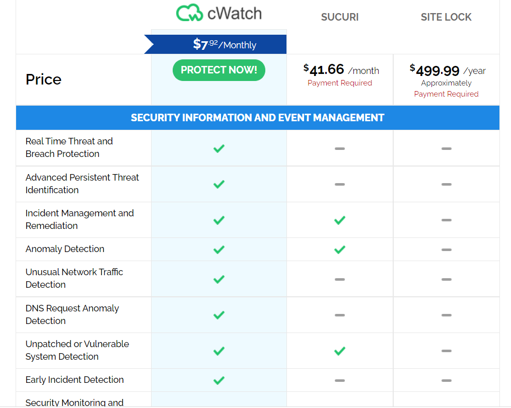Click Payment Required under Site Lock price
The width and height of the screenshot is (511, 408).
pos(446,94)
